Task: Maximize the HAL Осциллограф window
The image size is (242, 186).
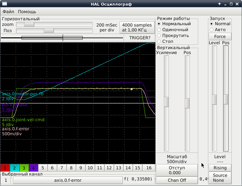Action: [x=231, y=4]
